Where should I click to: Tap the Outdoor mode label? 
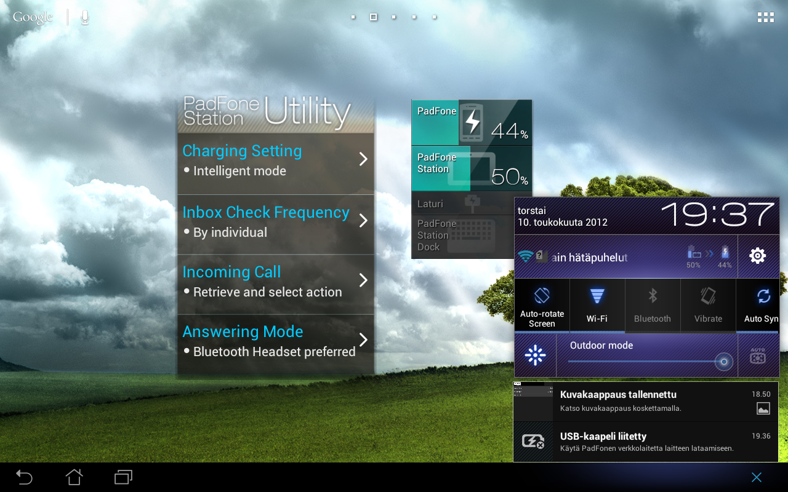coord(601,346)
